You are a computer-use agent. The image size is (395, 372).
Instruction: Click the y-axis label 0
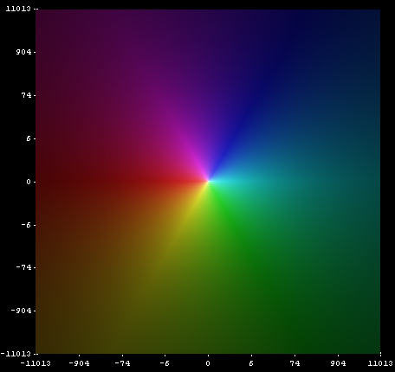click(x=29, y=182)
